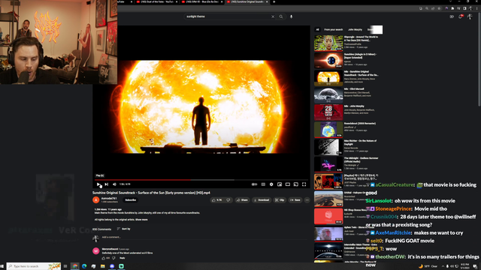Open File Explorer from the taskbar
The height and width of the screenshot is (270, 481).
click(103, 266)
